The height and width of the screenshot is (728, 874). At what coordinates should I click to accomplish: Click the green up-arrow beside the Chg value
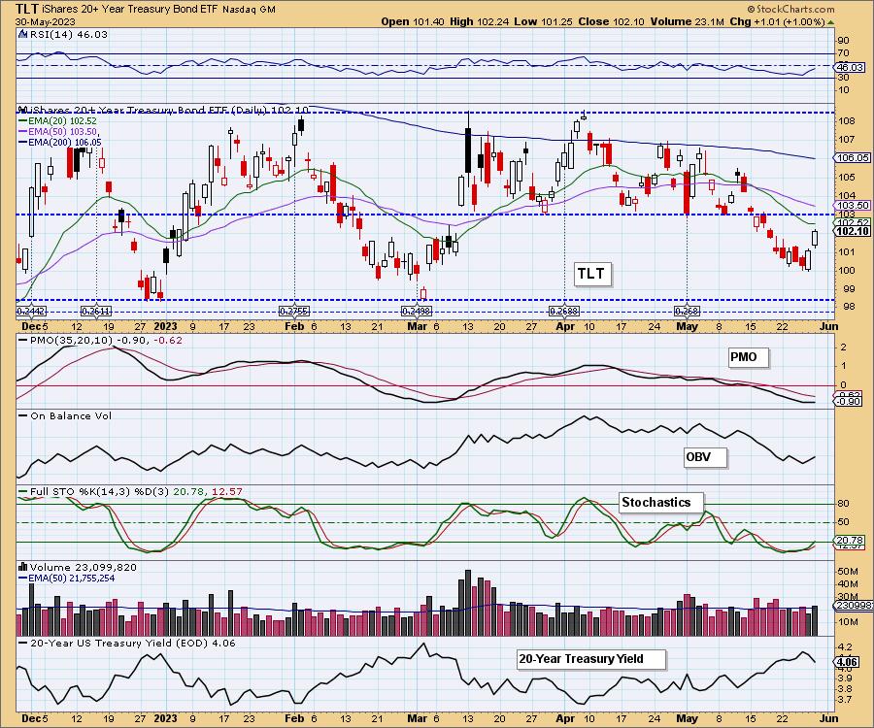[x=830, y=23]
